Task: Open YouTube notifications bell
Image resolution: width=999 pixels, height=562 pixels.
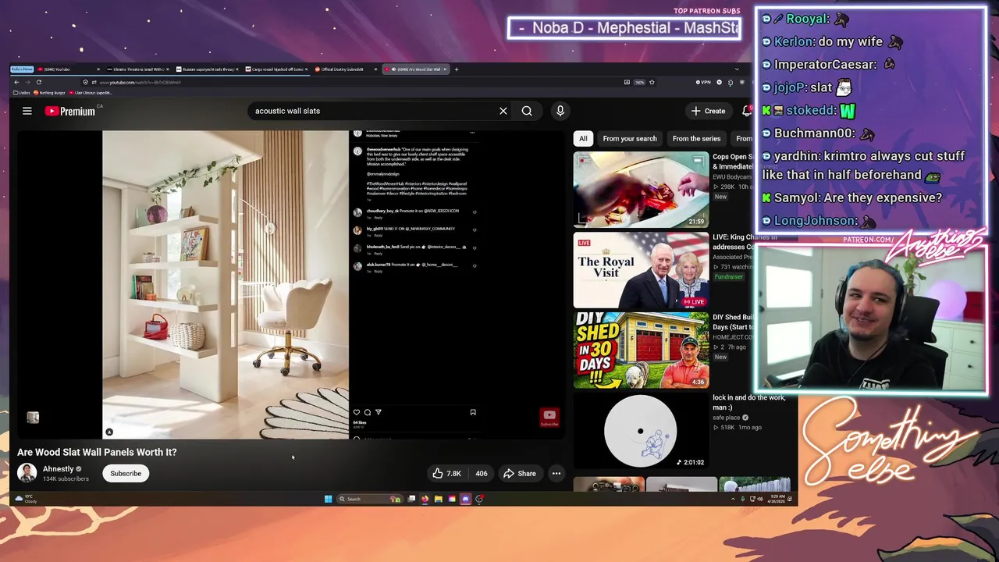Action: [747, 111]
